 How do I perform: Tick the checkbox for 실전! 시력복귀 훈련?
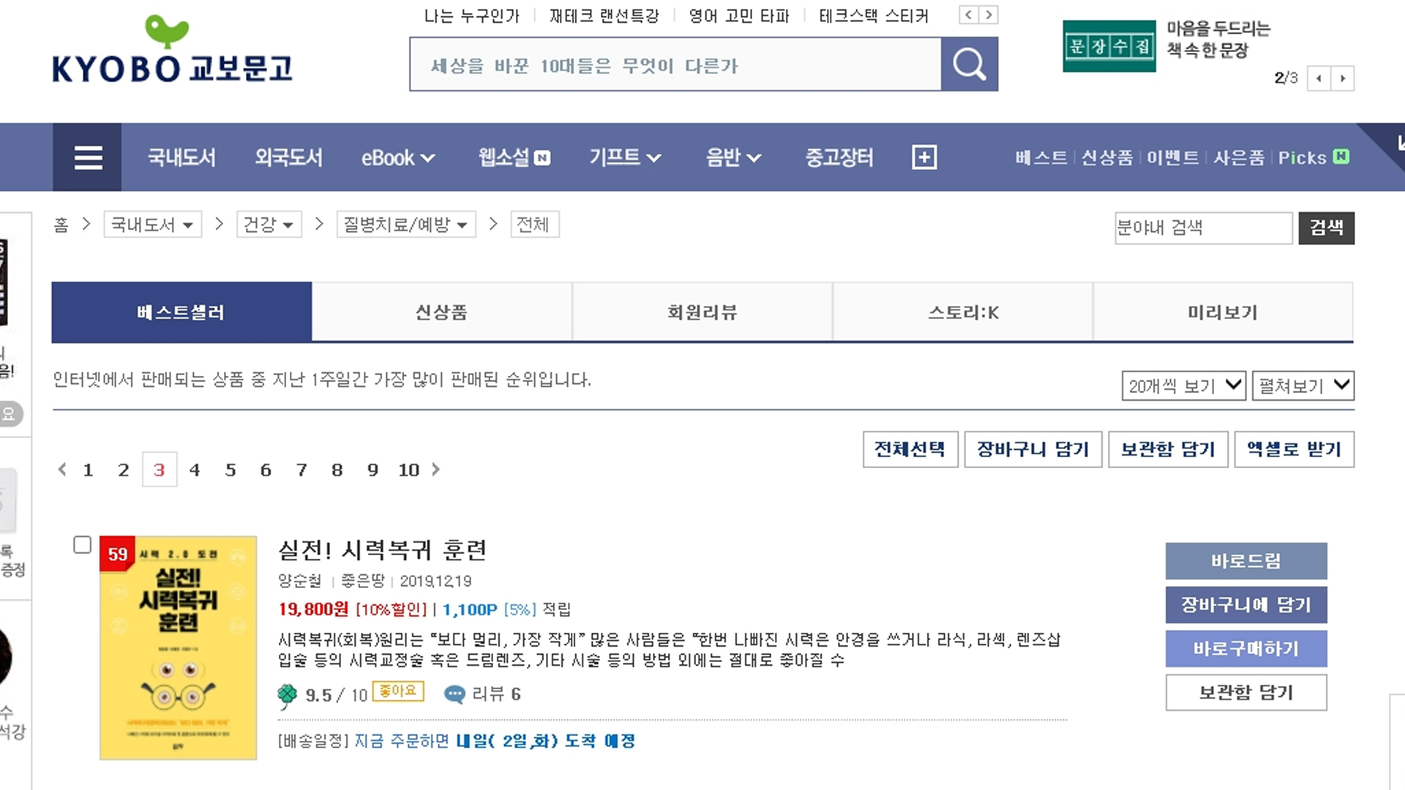click(82, 545)
